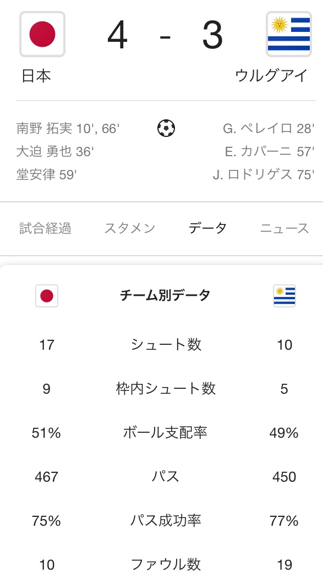Click the シュート数 stat row label
This screenshot has height=573, width=323.
166,345
